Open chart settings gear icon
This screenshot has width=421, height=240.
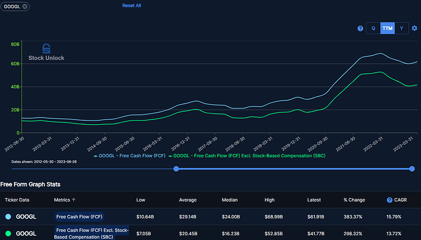[414, 28]
